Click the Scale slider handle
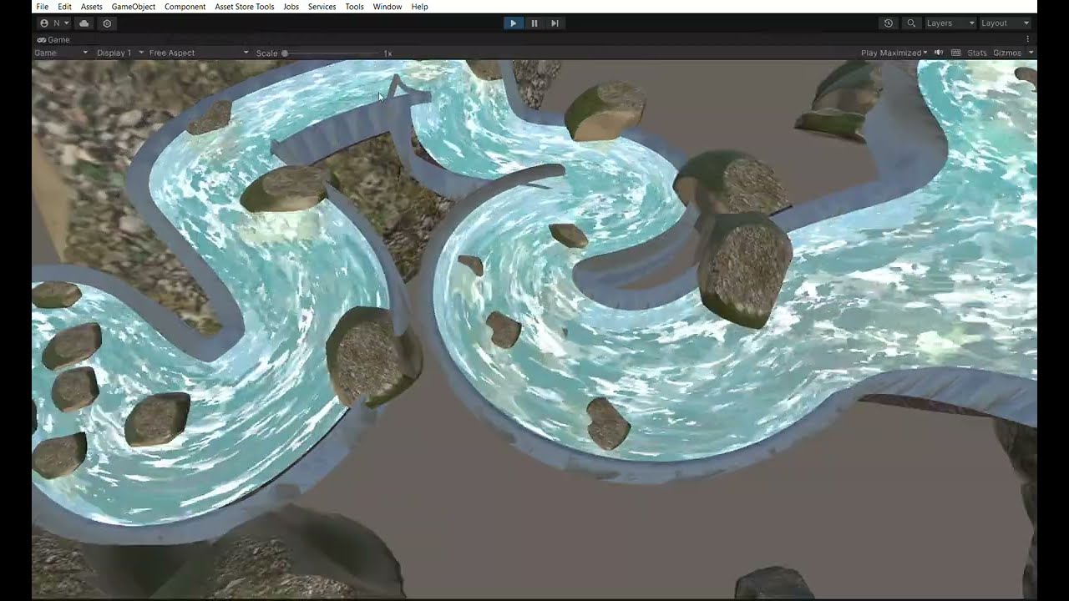This screenshot has width=1069, height=601. 285,53
